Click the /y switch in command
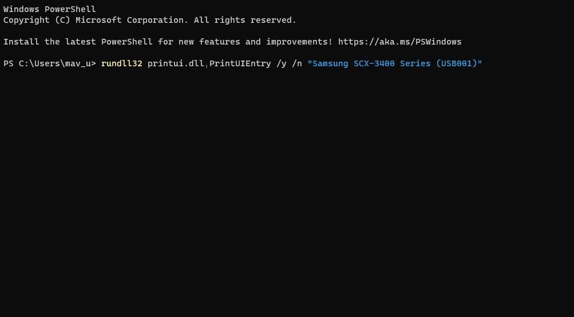The width and height of the screenshot is (574, 317). click(282, 63)
